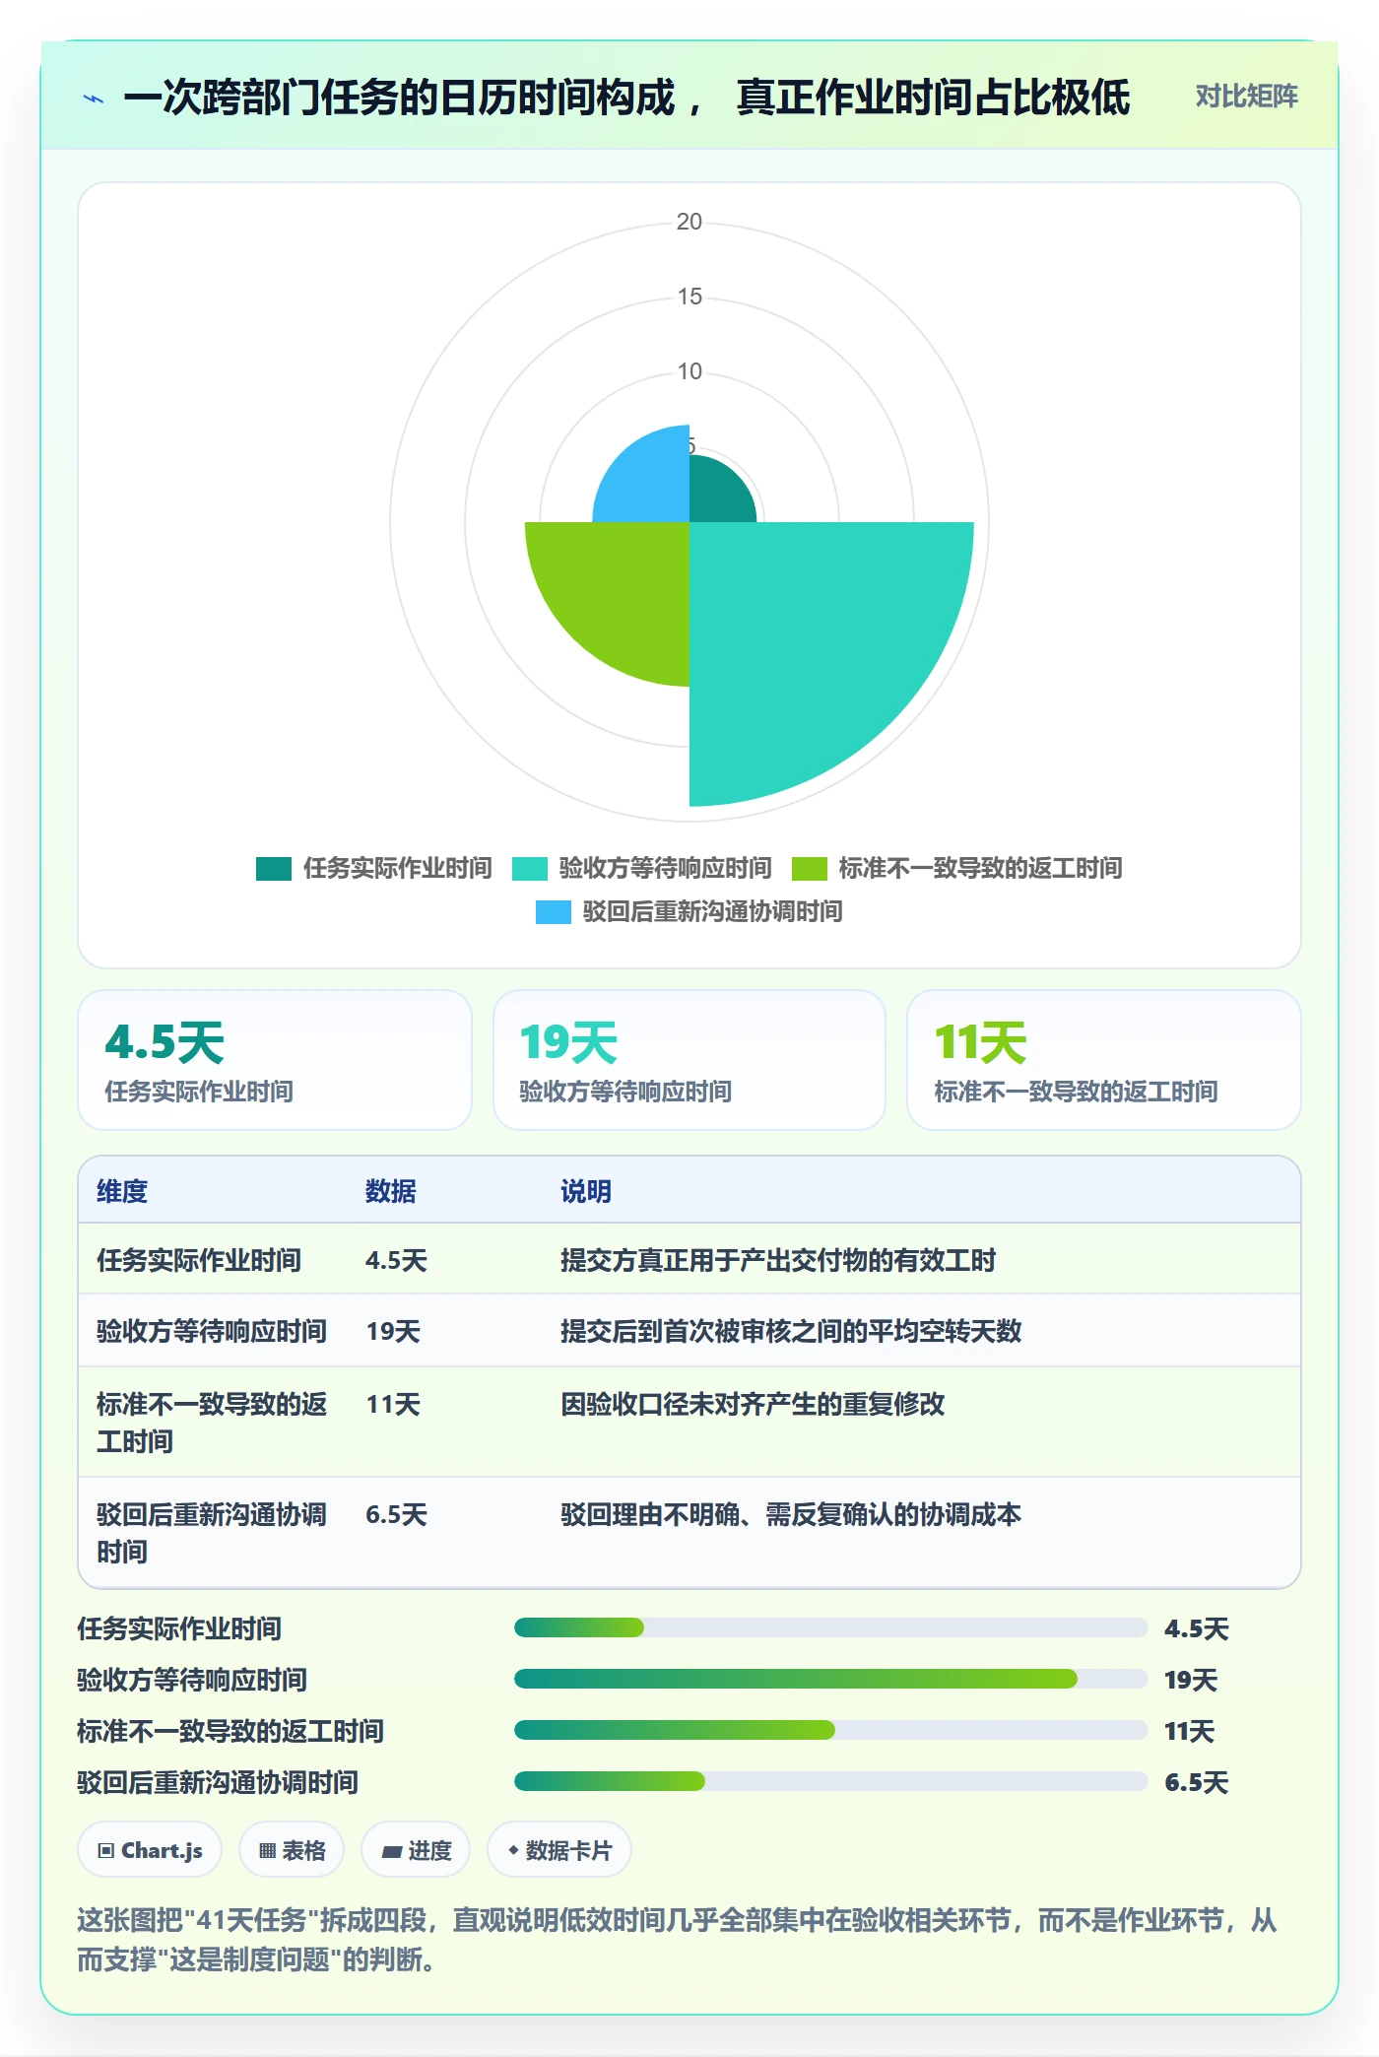Click the 任务实际作业时间 progress bar
This screenshot has width=1379, height=2057.
pos(831,1627)
